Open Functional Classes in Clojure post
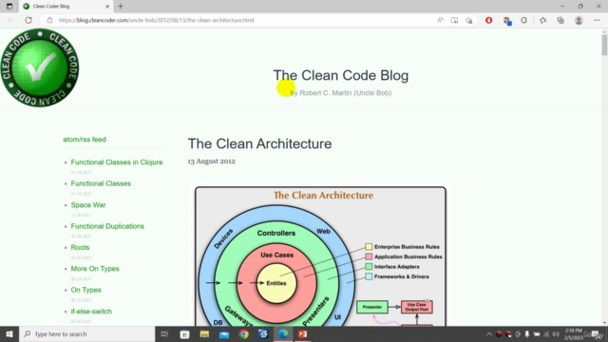 click(117, 162)
